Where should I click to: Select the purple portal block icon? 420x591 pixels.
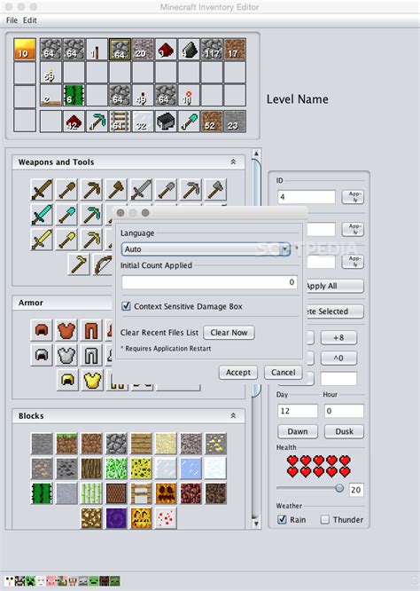(116, 518)
